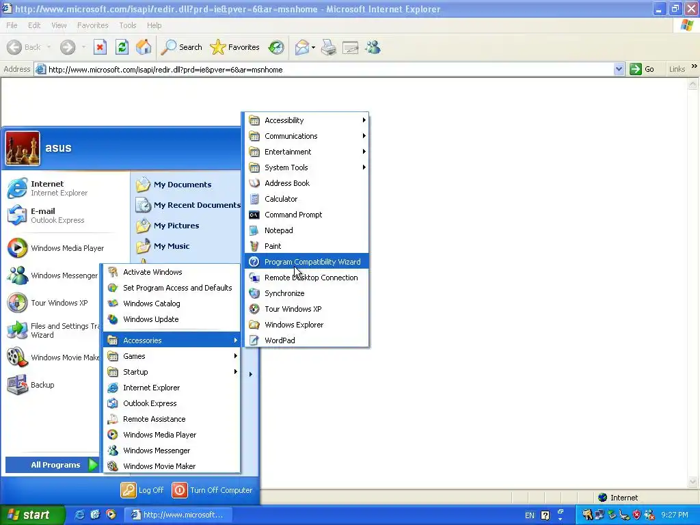Launch Windows Movie Maker from All Programs list

[x=172, y=466]
